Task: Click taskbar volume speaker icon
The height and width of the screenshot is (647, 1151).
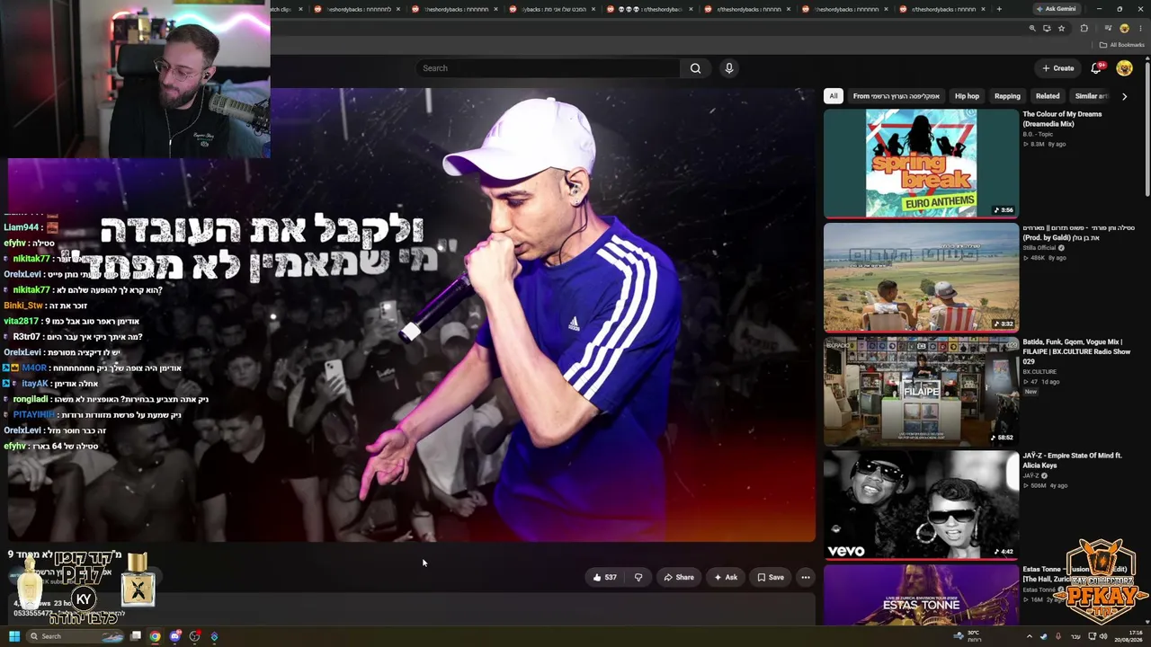Action: click(x=1103, y=636)
